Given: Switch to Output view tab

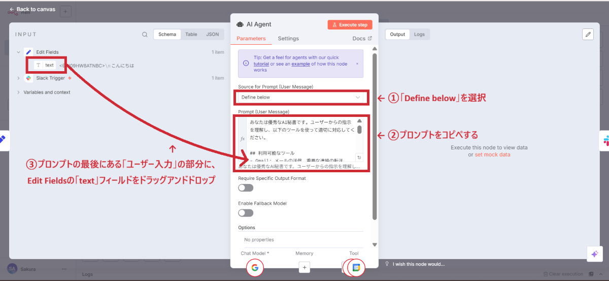Looking at the screenshot, I should pyautogui.click(x=397, y=35).
